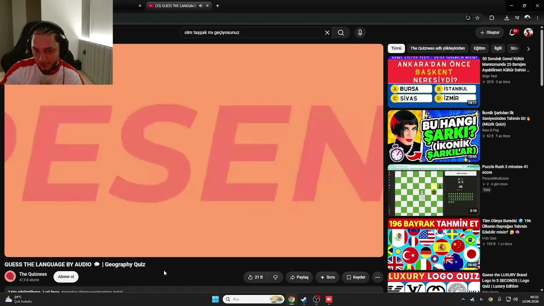Open '196 Bayrak Tahmin Et' thumbnail

click(x=434, y=244)
